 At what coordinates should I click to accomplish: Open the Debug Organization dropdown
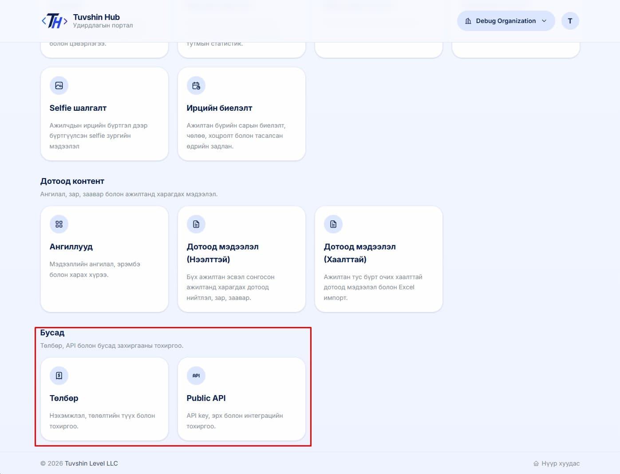(506, 21)
